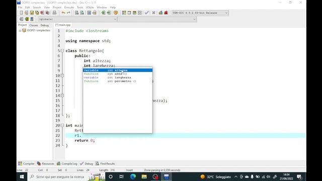The image size is (322, 181).
Task: Compile the program
Action: tap(124, 13)
